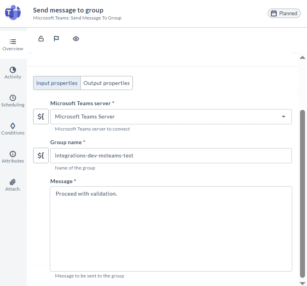Image resolution: width=307 pixels, height=286 pixels.
Task: Toggle the eye watch icon
Action: [76, 39]
